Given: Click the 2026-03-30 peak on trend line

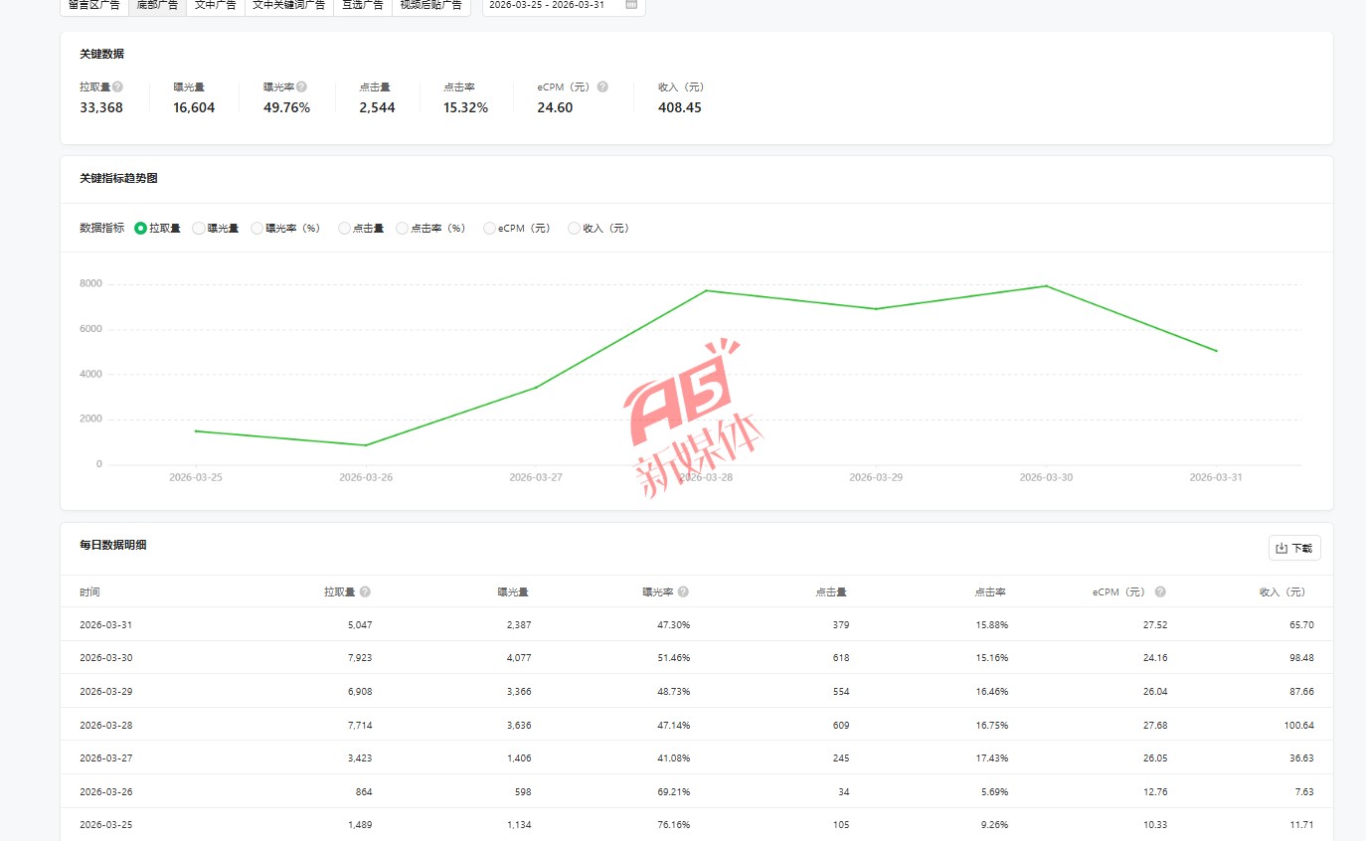Looking at the screenshot, I should point(1047,286).
